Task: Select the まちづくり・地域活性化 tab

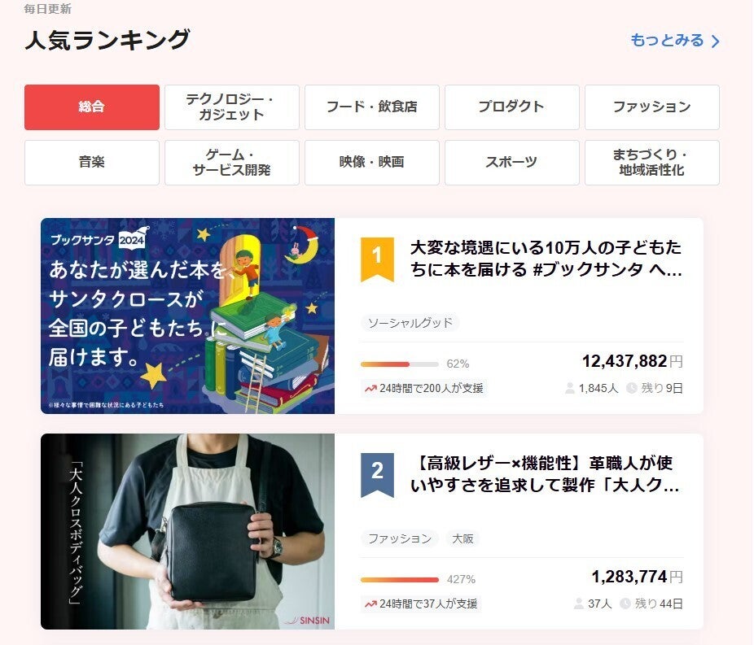Action: tap(652, 163)
